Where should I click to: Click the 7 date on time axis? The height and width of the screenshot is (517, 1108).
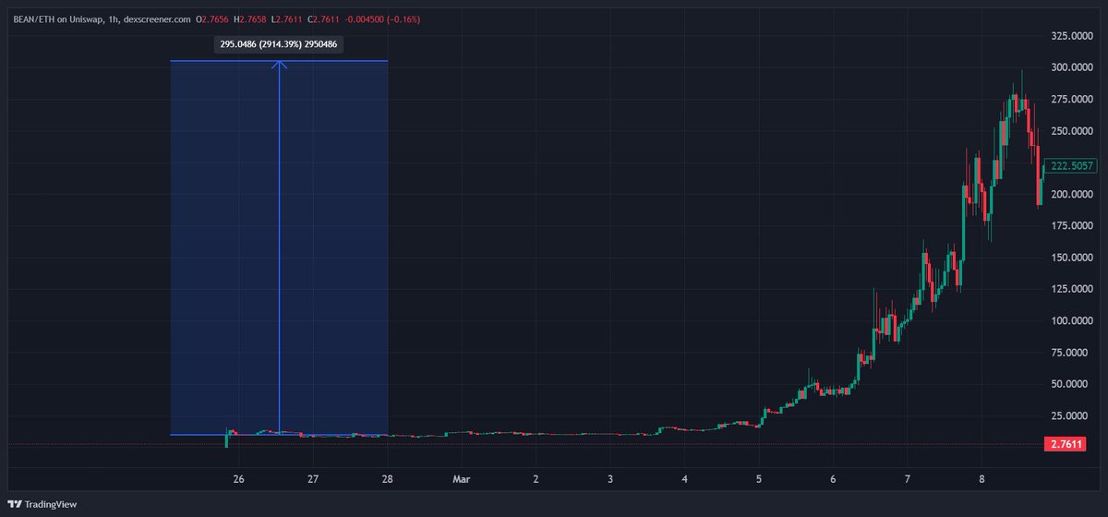(x=908, y=479)
